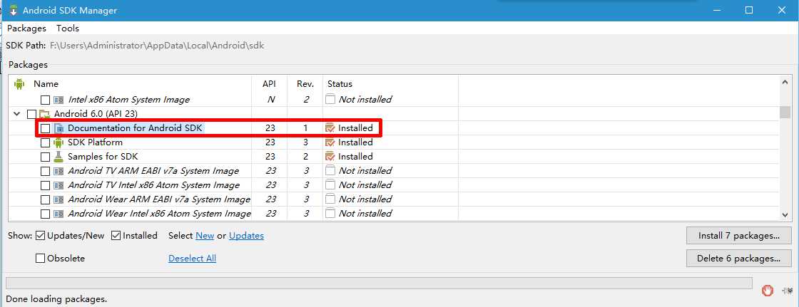The width and height of the screenshot is (799, 307).
Task: Select Android Wear Intel x86 Atom System Image text
Action: [160, 214]
